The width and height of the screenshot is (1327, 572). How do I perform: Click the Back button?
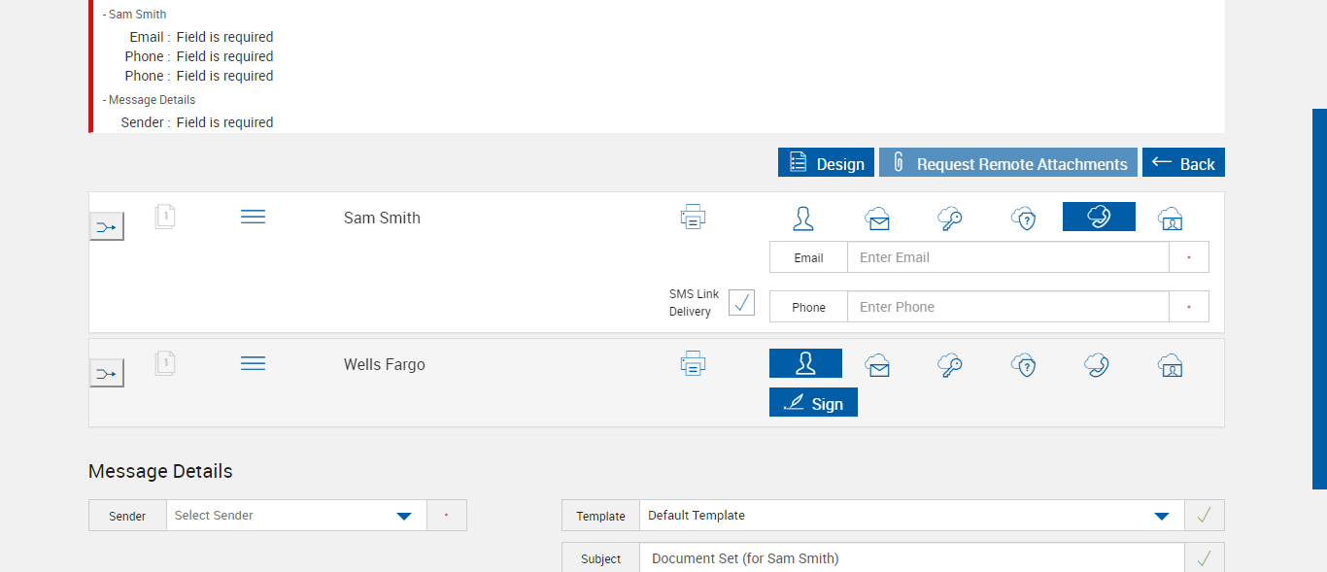tap(1183, 163)
